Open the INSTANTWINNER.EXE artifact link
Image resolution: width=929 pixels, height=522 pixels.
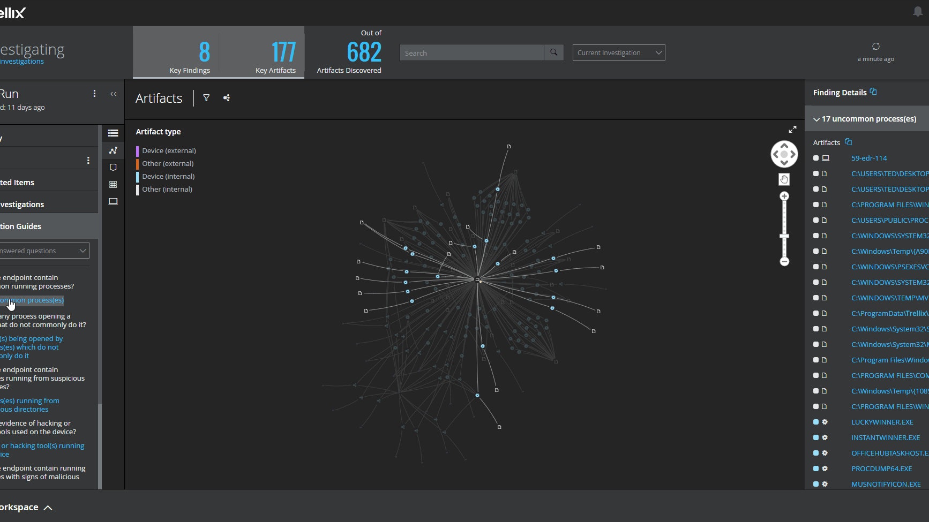coord(885,438)
